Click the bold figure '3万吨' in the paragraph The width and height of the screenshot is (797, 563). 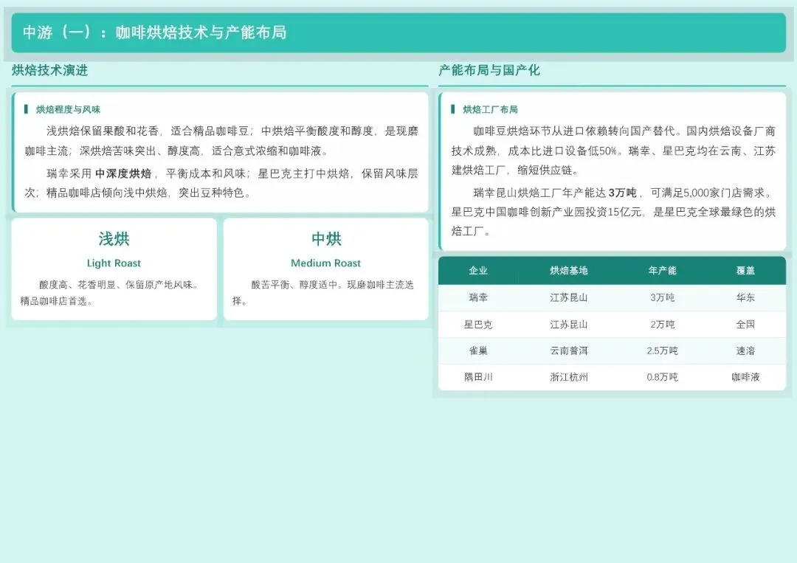pyautogui.click(x=622, y=193)
